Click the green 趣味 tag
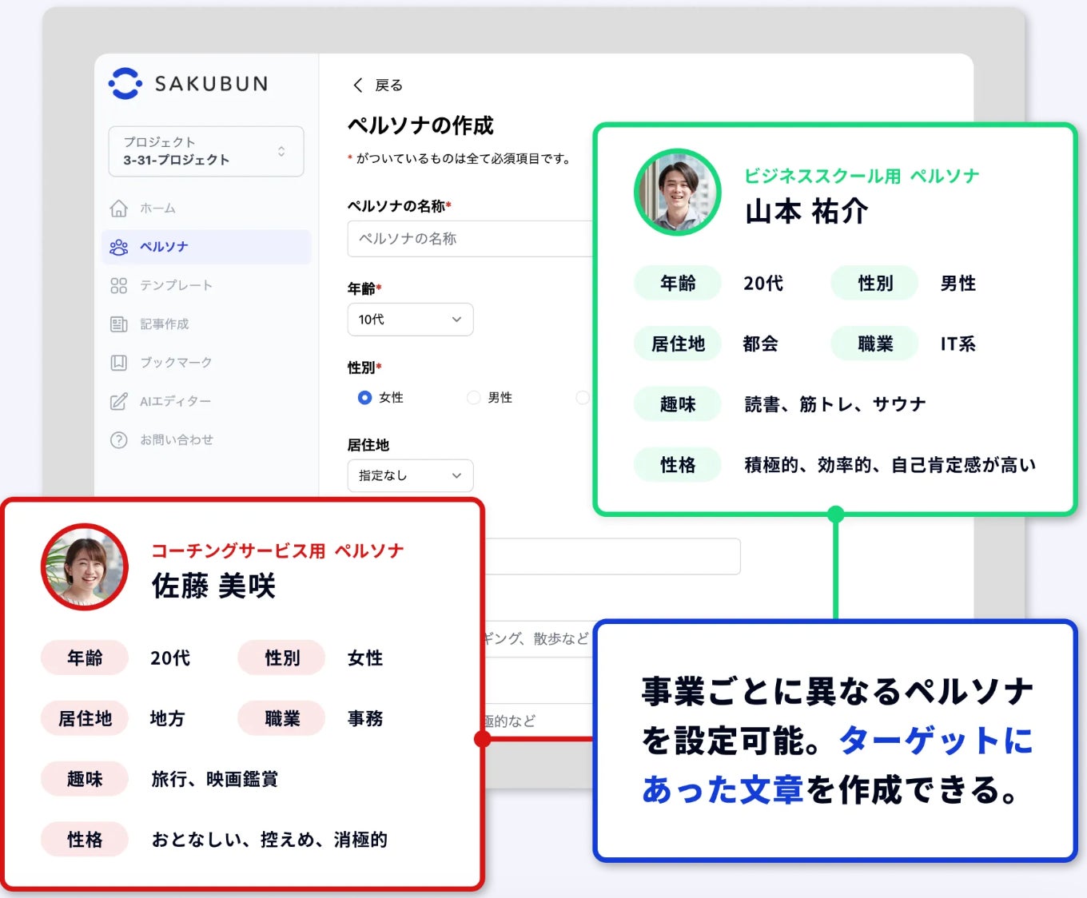Screen dimensions: 1087x898 [678, 404]
